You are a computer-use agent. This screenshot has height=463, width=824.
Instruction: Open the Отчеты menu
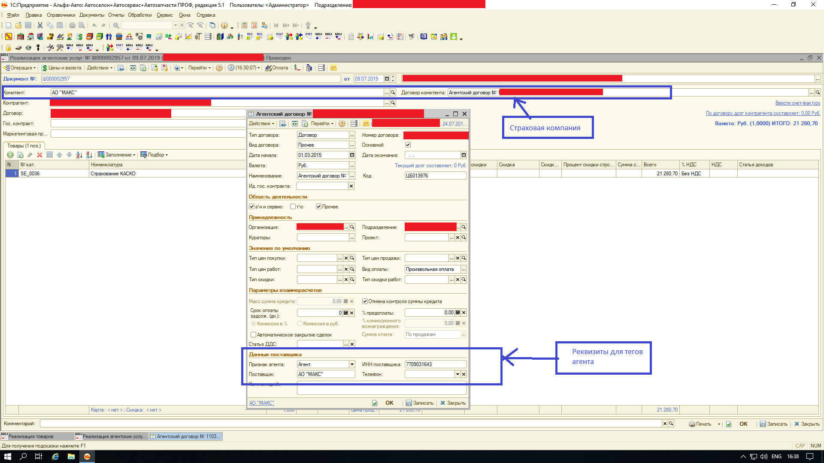[116, 15]
